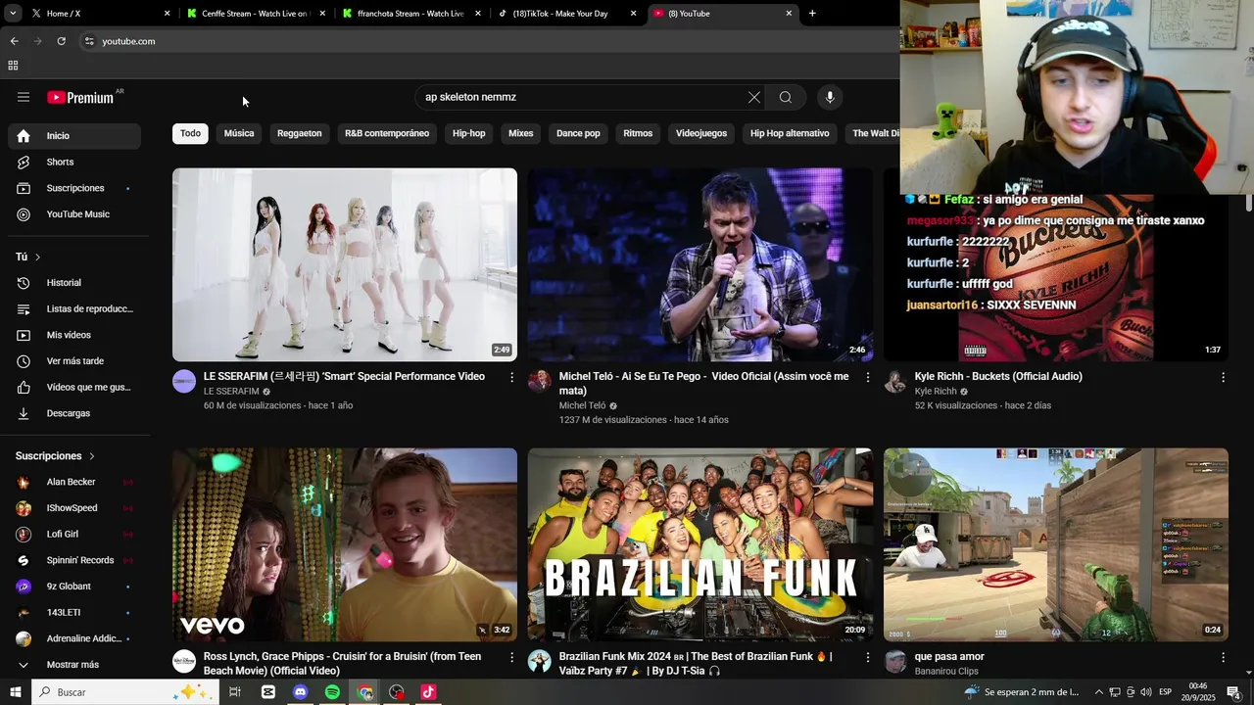Close the Cenffe Stream browser tab

pos(324,14)
